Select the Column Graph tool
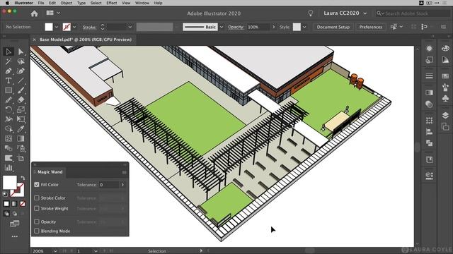 [8, 168]
